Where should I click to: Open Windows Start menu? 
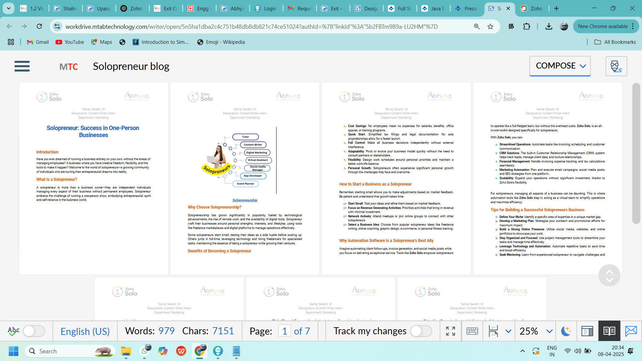click(13, 351)
